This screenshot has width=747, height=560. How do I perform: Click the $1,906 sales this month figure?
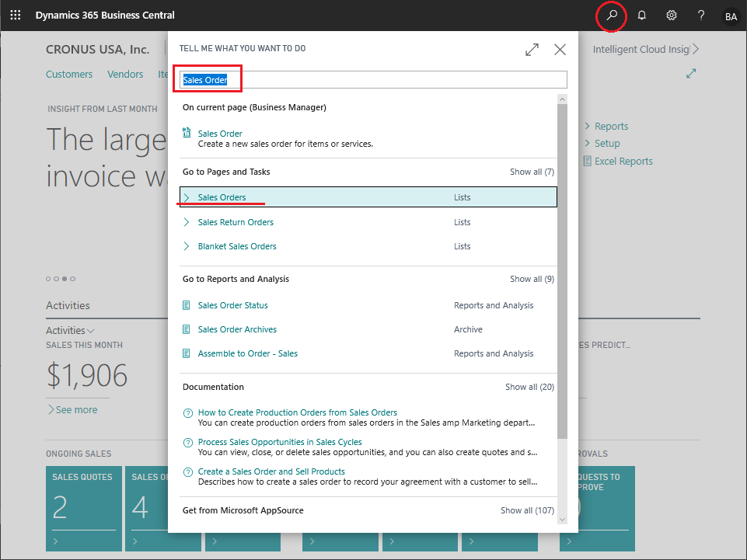87,375
